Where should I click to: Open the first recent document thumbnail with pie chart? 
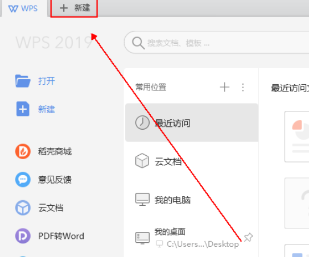click(x=297, y=136)
